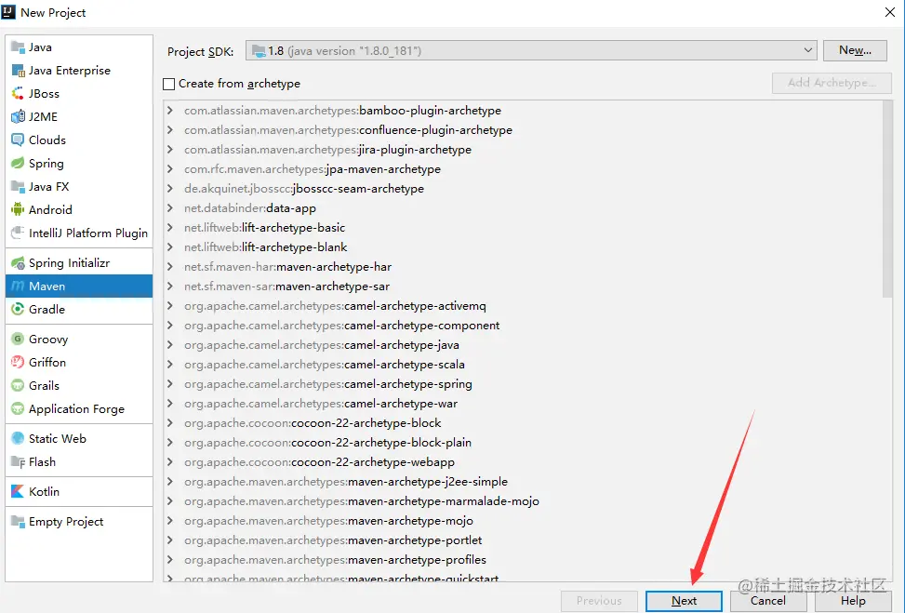905x613 pixels.
Task: Select the Flash icon
Action: coord(18,461)
